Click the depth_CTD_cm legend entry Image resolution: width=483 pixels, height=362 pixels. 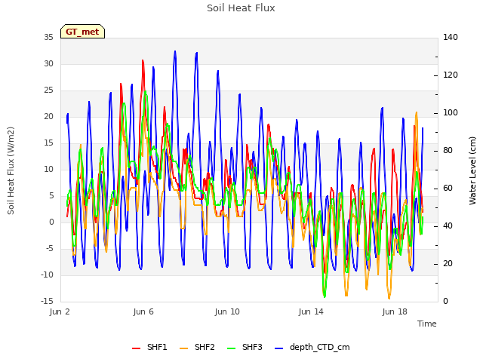coord(312,348)
